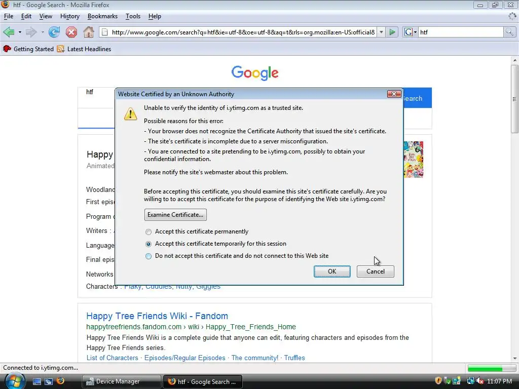Open the Forward button history dropdown arrow
This screenshot has height=389, width=519.
click(x=43, y=32)
